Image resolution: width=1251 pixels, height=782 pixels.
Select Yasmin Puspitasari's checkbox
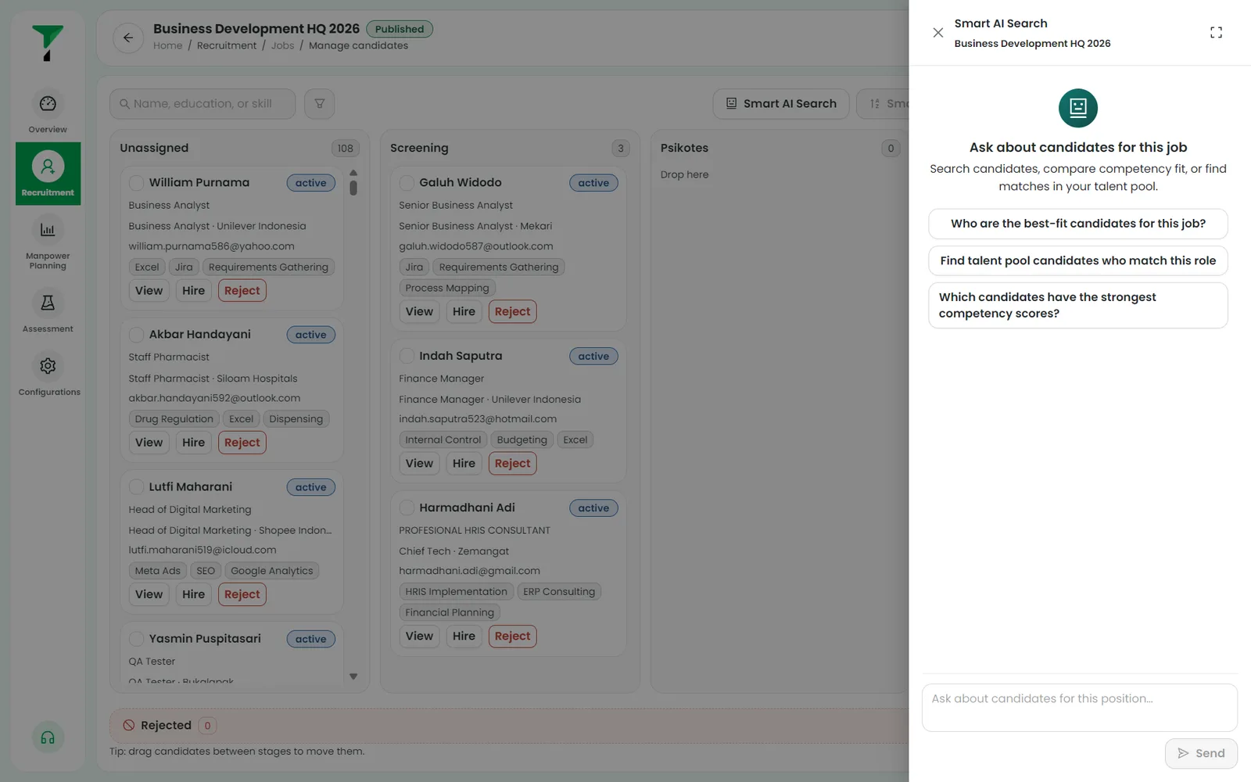(136, 639)
